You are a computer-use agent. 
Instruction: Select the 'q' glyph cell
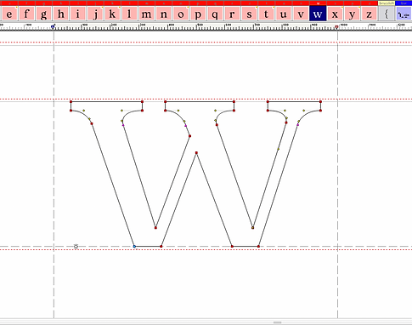215,14
